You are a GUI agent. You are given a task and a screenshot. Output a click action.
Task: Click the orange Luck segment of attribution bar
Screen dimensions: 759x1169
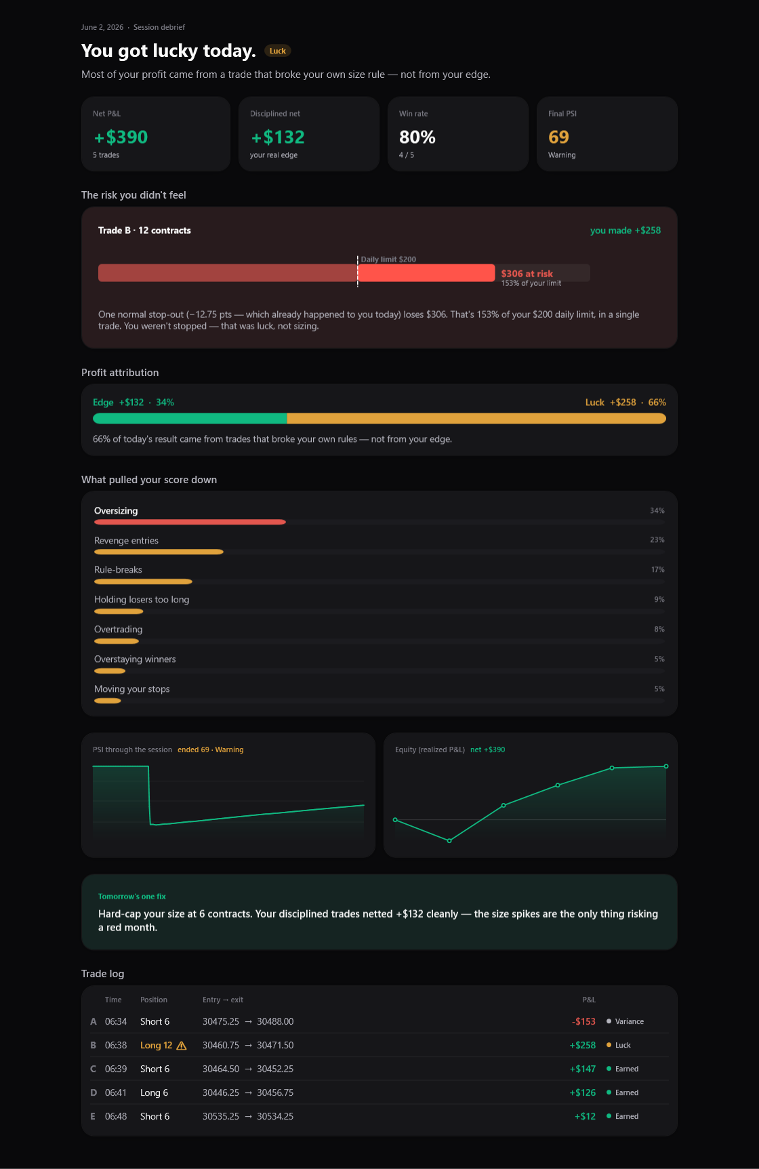(x=476, y=419)
